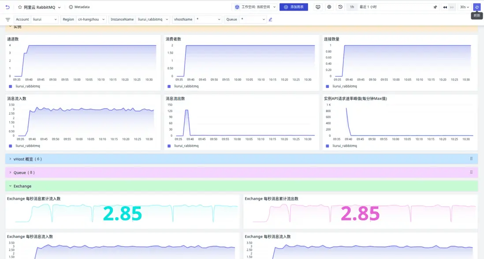Open the 30s refresh interval dropdown
Viewport: 484px width, 259px height.
465,7
